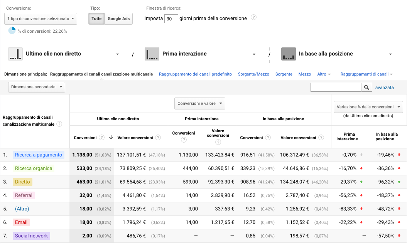Viewport: 407px width, 244px height.
Task: Sort by Ultimo clic Conversioni column header
Action: [x=85, y=138]
